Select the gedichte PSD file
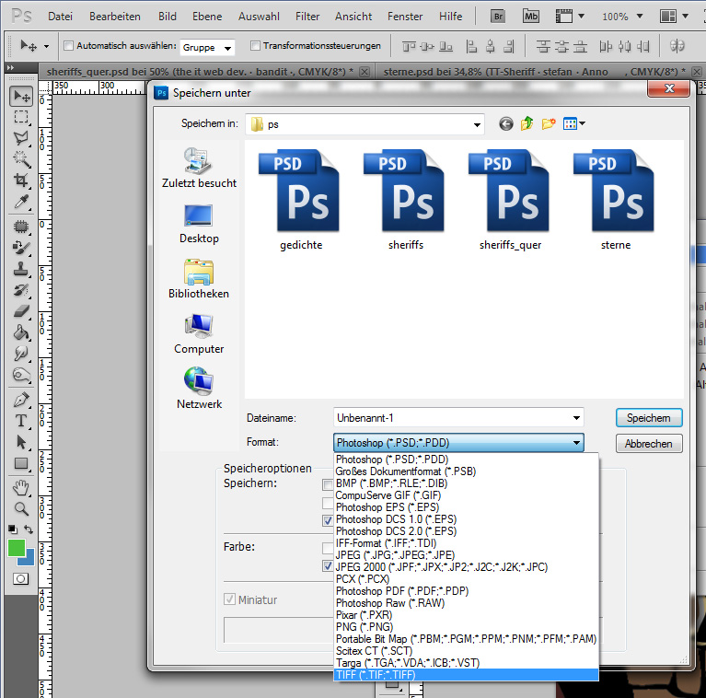 click(x=300, y=200)
